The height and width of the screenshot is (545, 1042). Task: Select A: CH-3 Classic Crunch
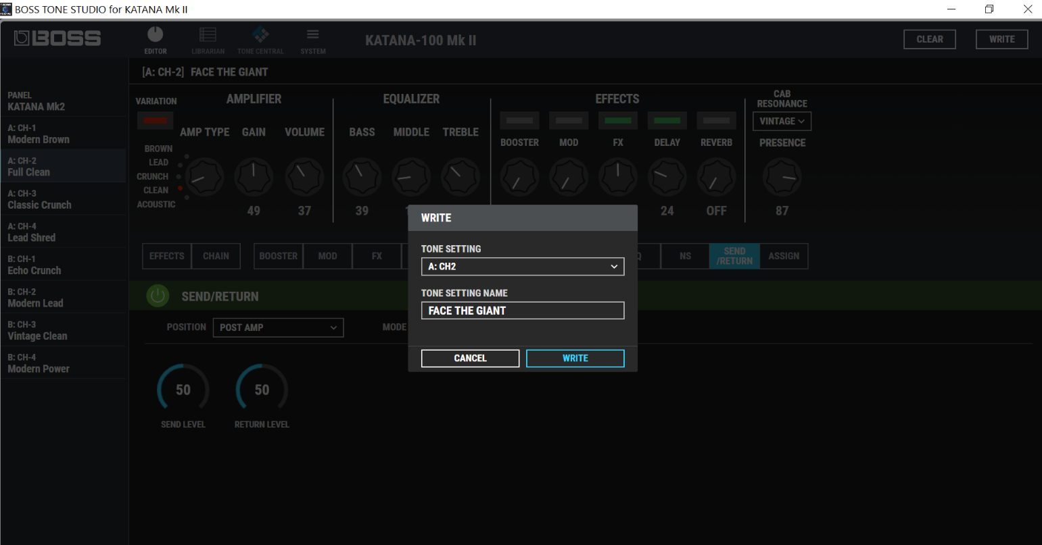coord(63,199)
